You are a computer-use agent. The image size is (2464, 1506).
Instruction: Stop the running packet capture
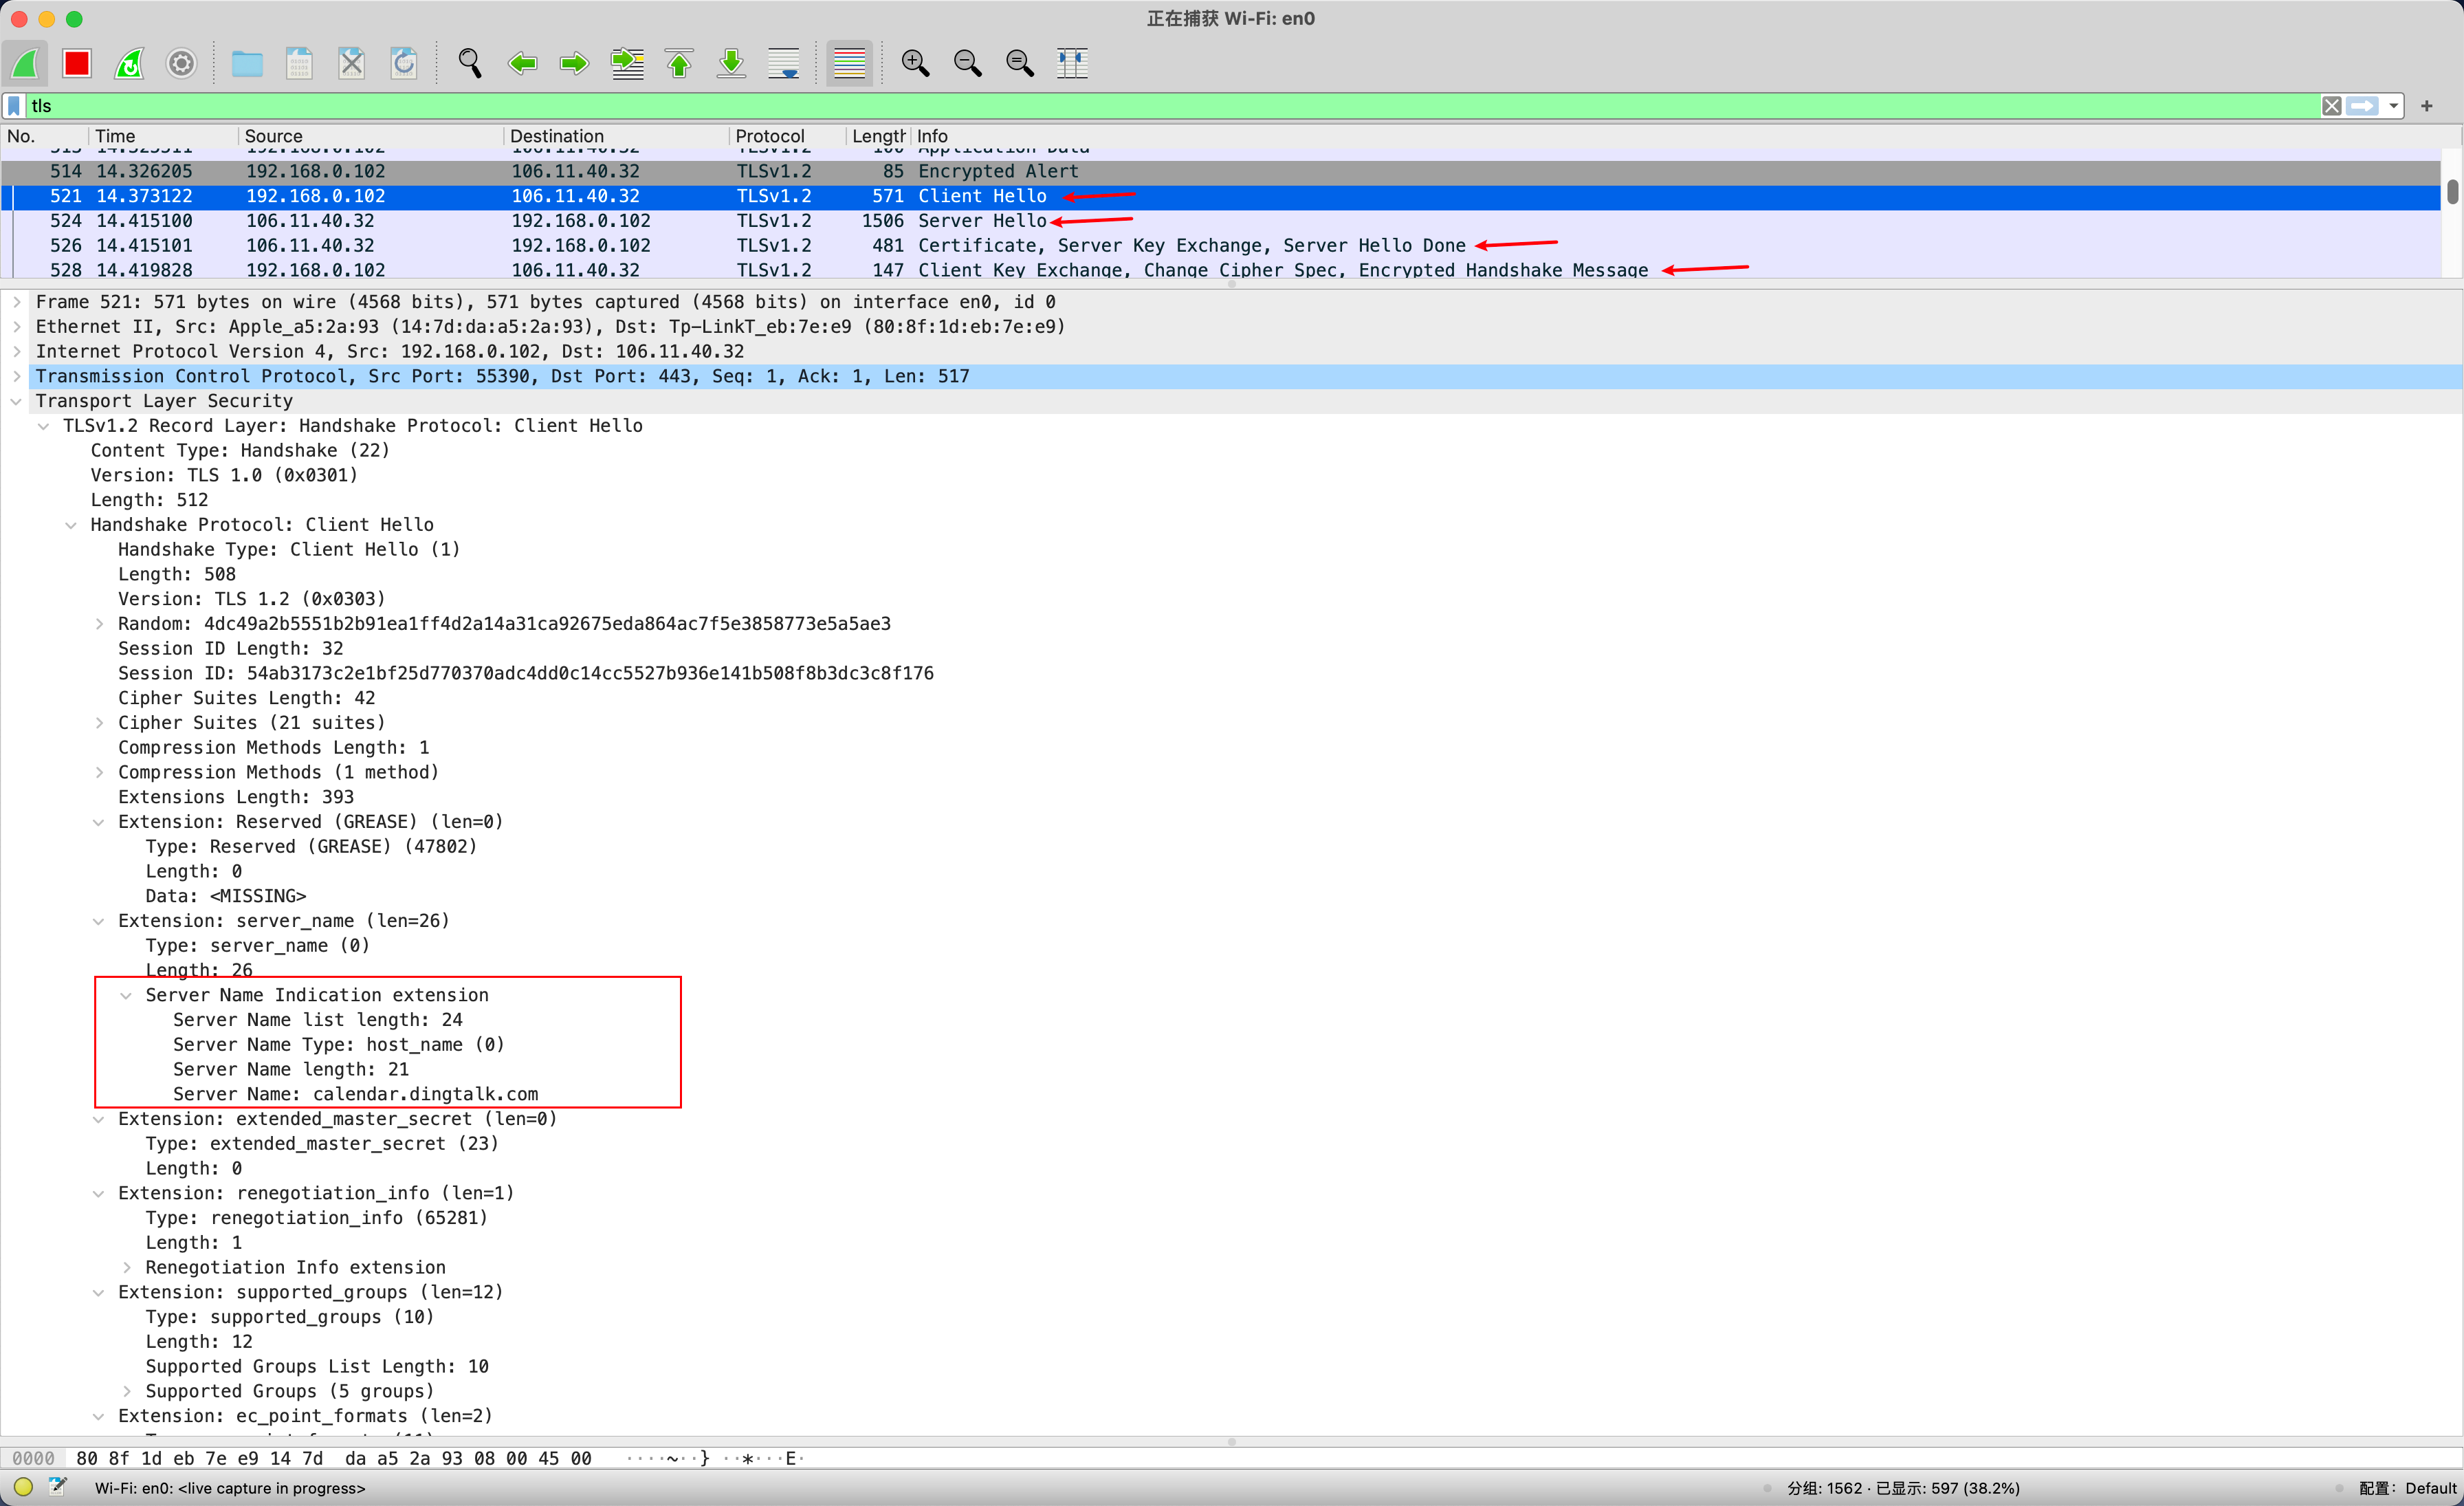77,64
